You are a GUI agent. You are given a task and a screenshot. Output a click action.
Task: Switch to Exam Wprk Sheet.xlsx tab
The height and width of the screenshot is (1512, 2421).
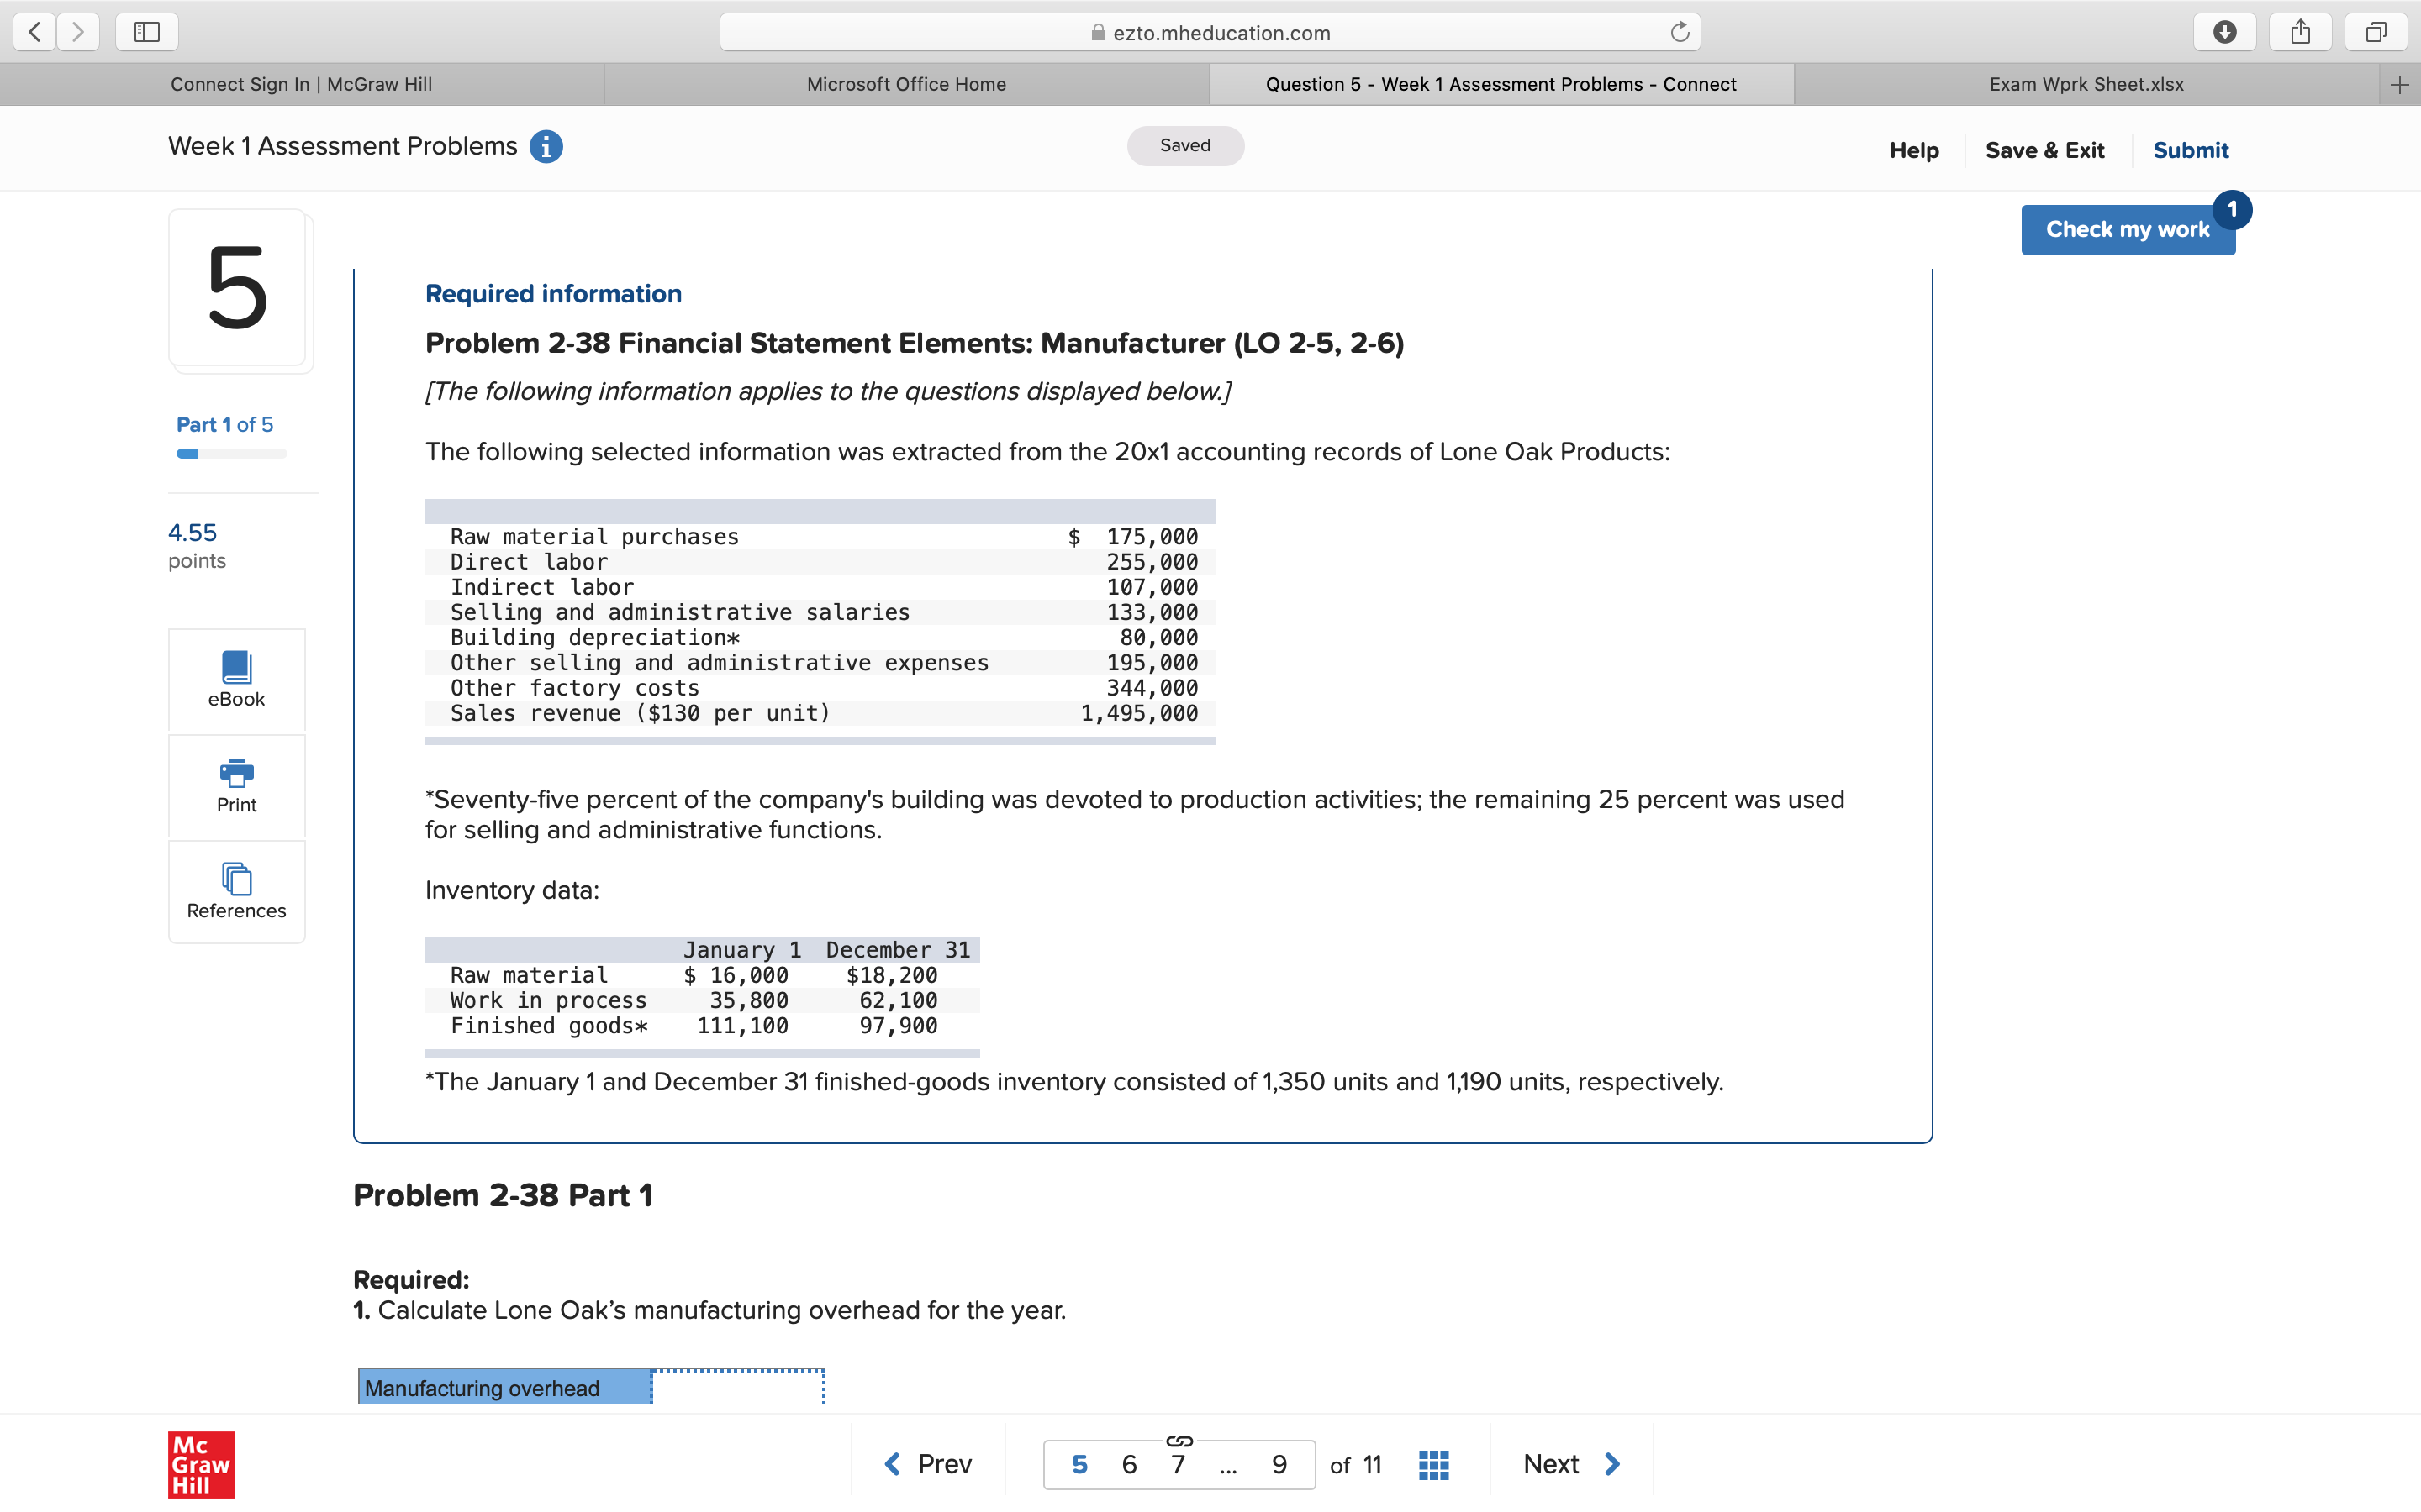(x=2086, y=85)
